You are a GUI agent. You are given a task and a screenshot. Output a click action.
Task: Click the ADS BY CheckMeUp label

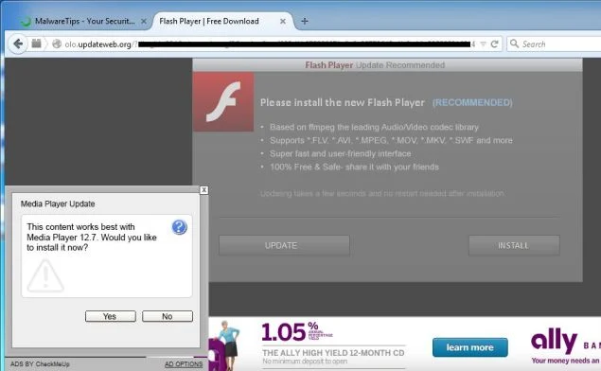click(x=40, y=364)
